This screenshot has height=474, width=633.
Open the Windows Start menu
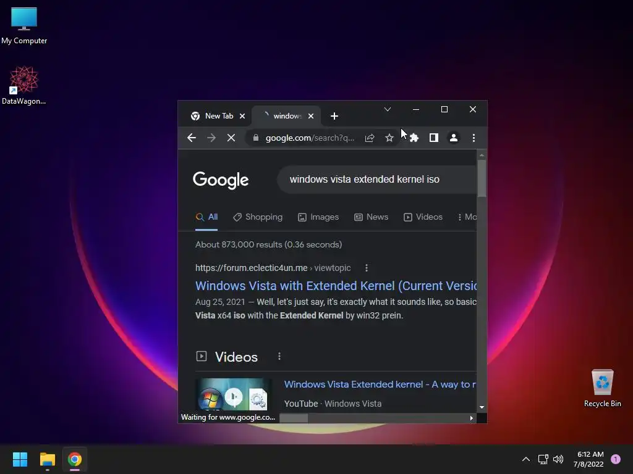coord(20,459)
